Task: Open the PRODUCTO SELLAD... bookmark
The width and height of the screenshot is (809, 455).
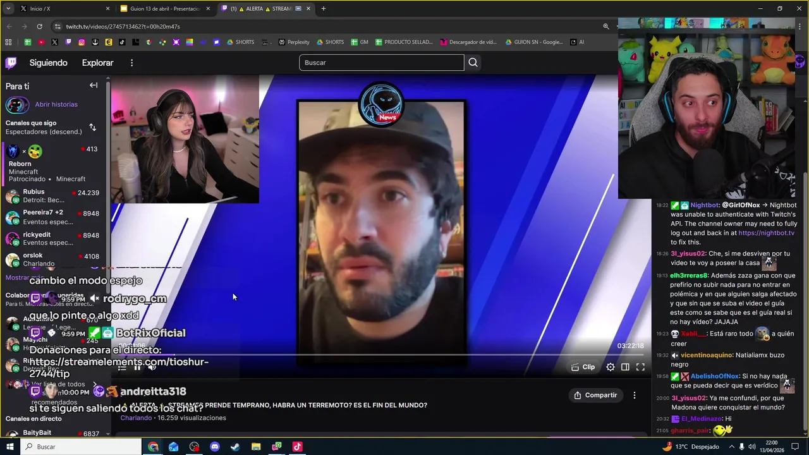Action: point(404,42)
